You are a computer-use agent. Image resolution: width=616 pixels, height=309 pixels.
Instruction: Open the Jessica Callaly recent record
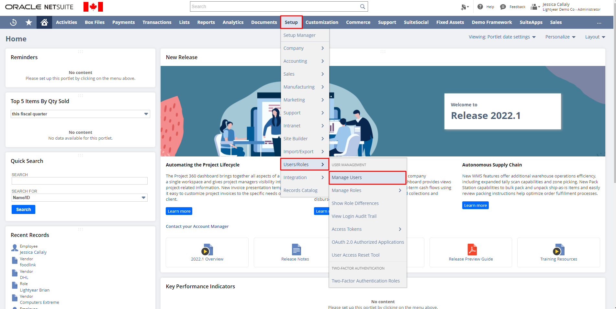(33, 252)
